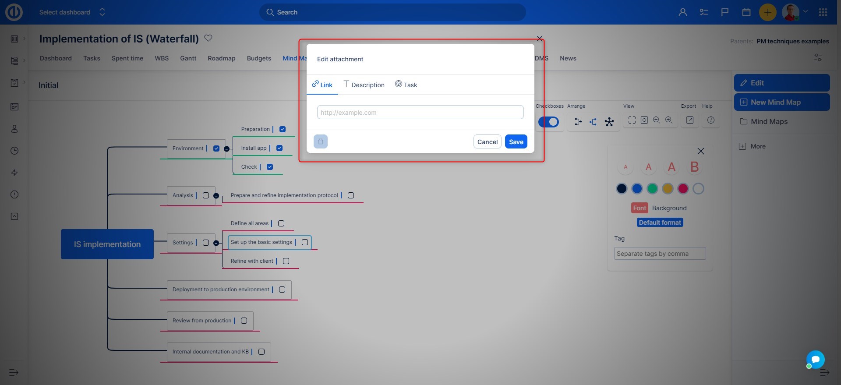Open the Help question mark icon
The image size is (841, 385).
(x=710, y=120)
